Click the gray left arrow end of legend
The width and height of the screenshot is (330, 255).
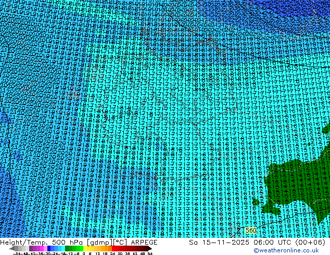pyautogui.click(x=12, y=248)
